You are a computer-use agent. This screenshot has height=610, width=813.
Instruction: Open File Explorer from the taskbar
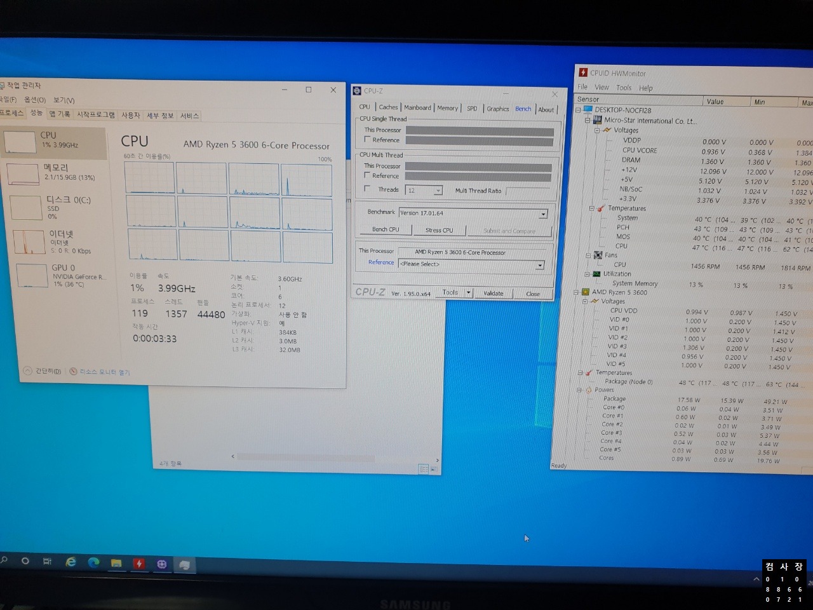click(x=116, y=563)
